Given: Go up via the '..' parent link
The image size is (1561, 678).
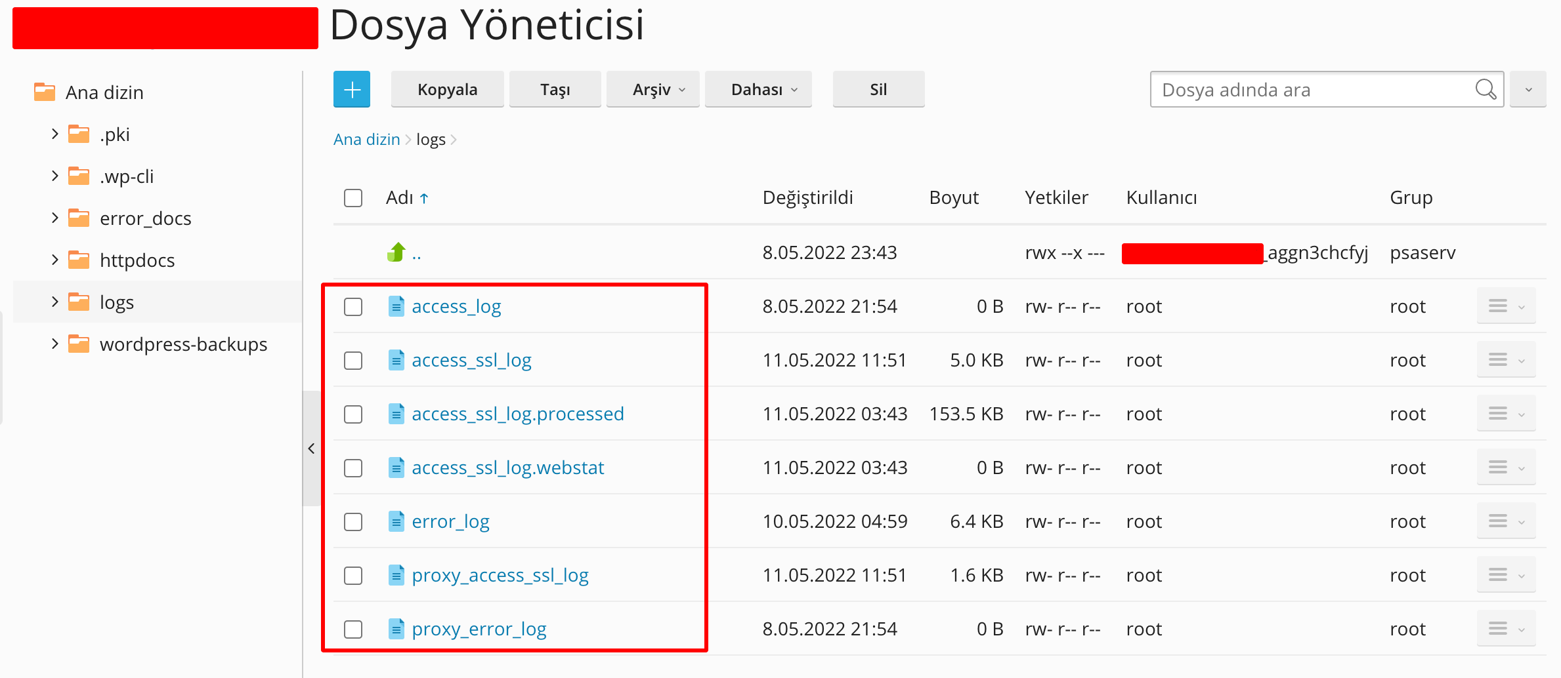Looking at the screenshot, I should [416, 254].
